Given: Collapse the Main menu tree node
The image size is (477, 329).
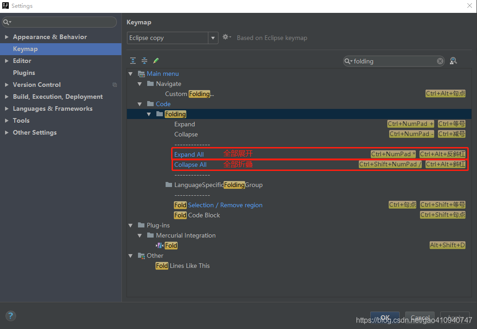Looking at the screenshot, I should (131, 74).
